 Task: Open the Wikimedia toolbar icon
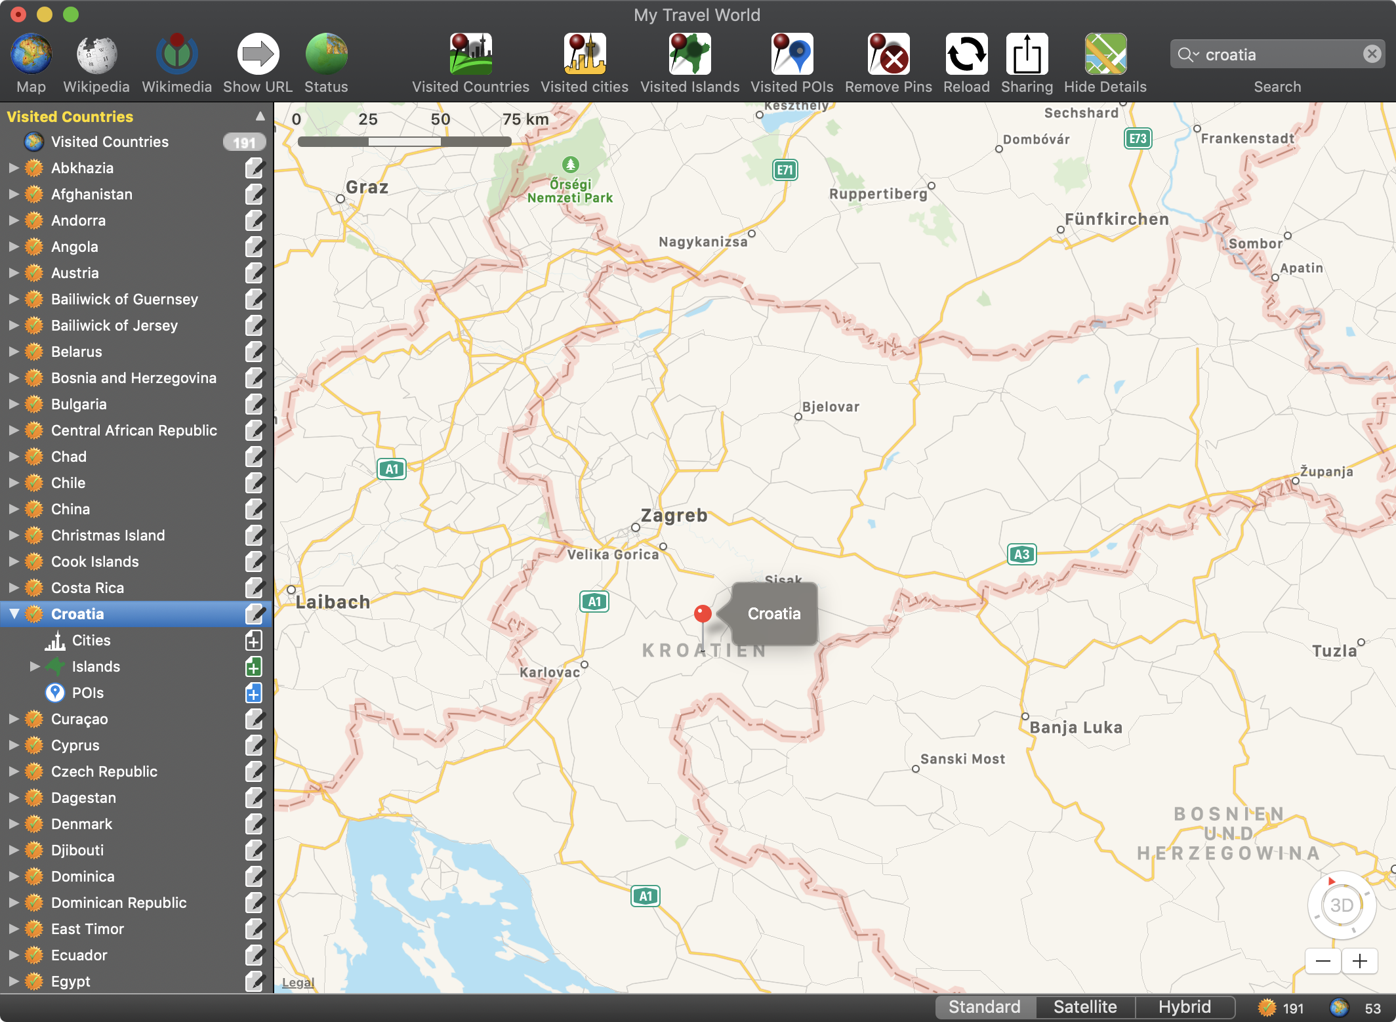(x=176, y=54)
